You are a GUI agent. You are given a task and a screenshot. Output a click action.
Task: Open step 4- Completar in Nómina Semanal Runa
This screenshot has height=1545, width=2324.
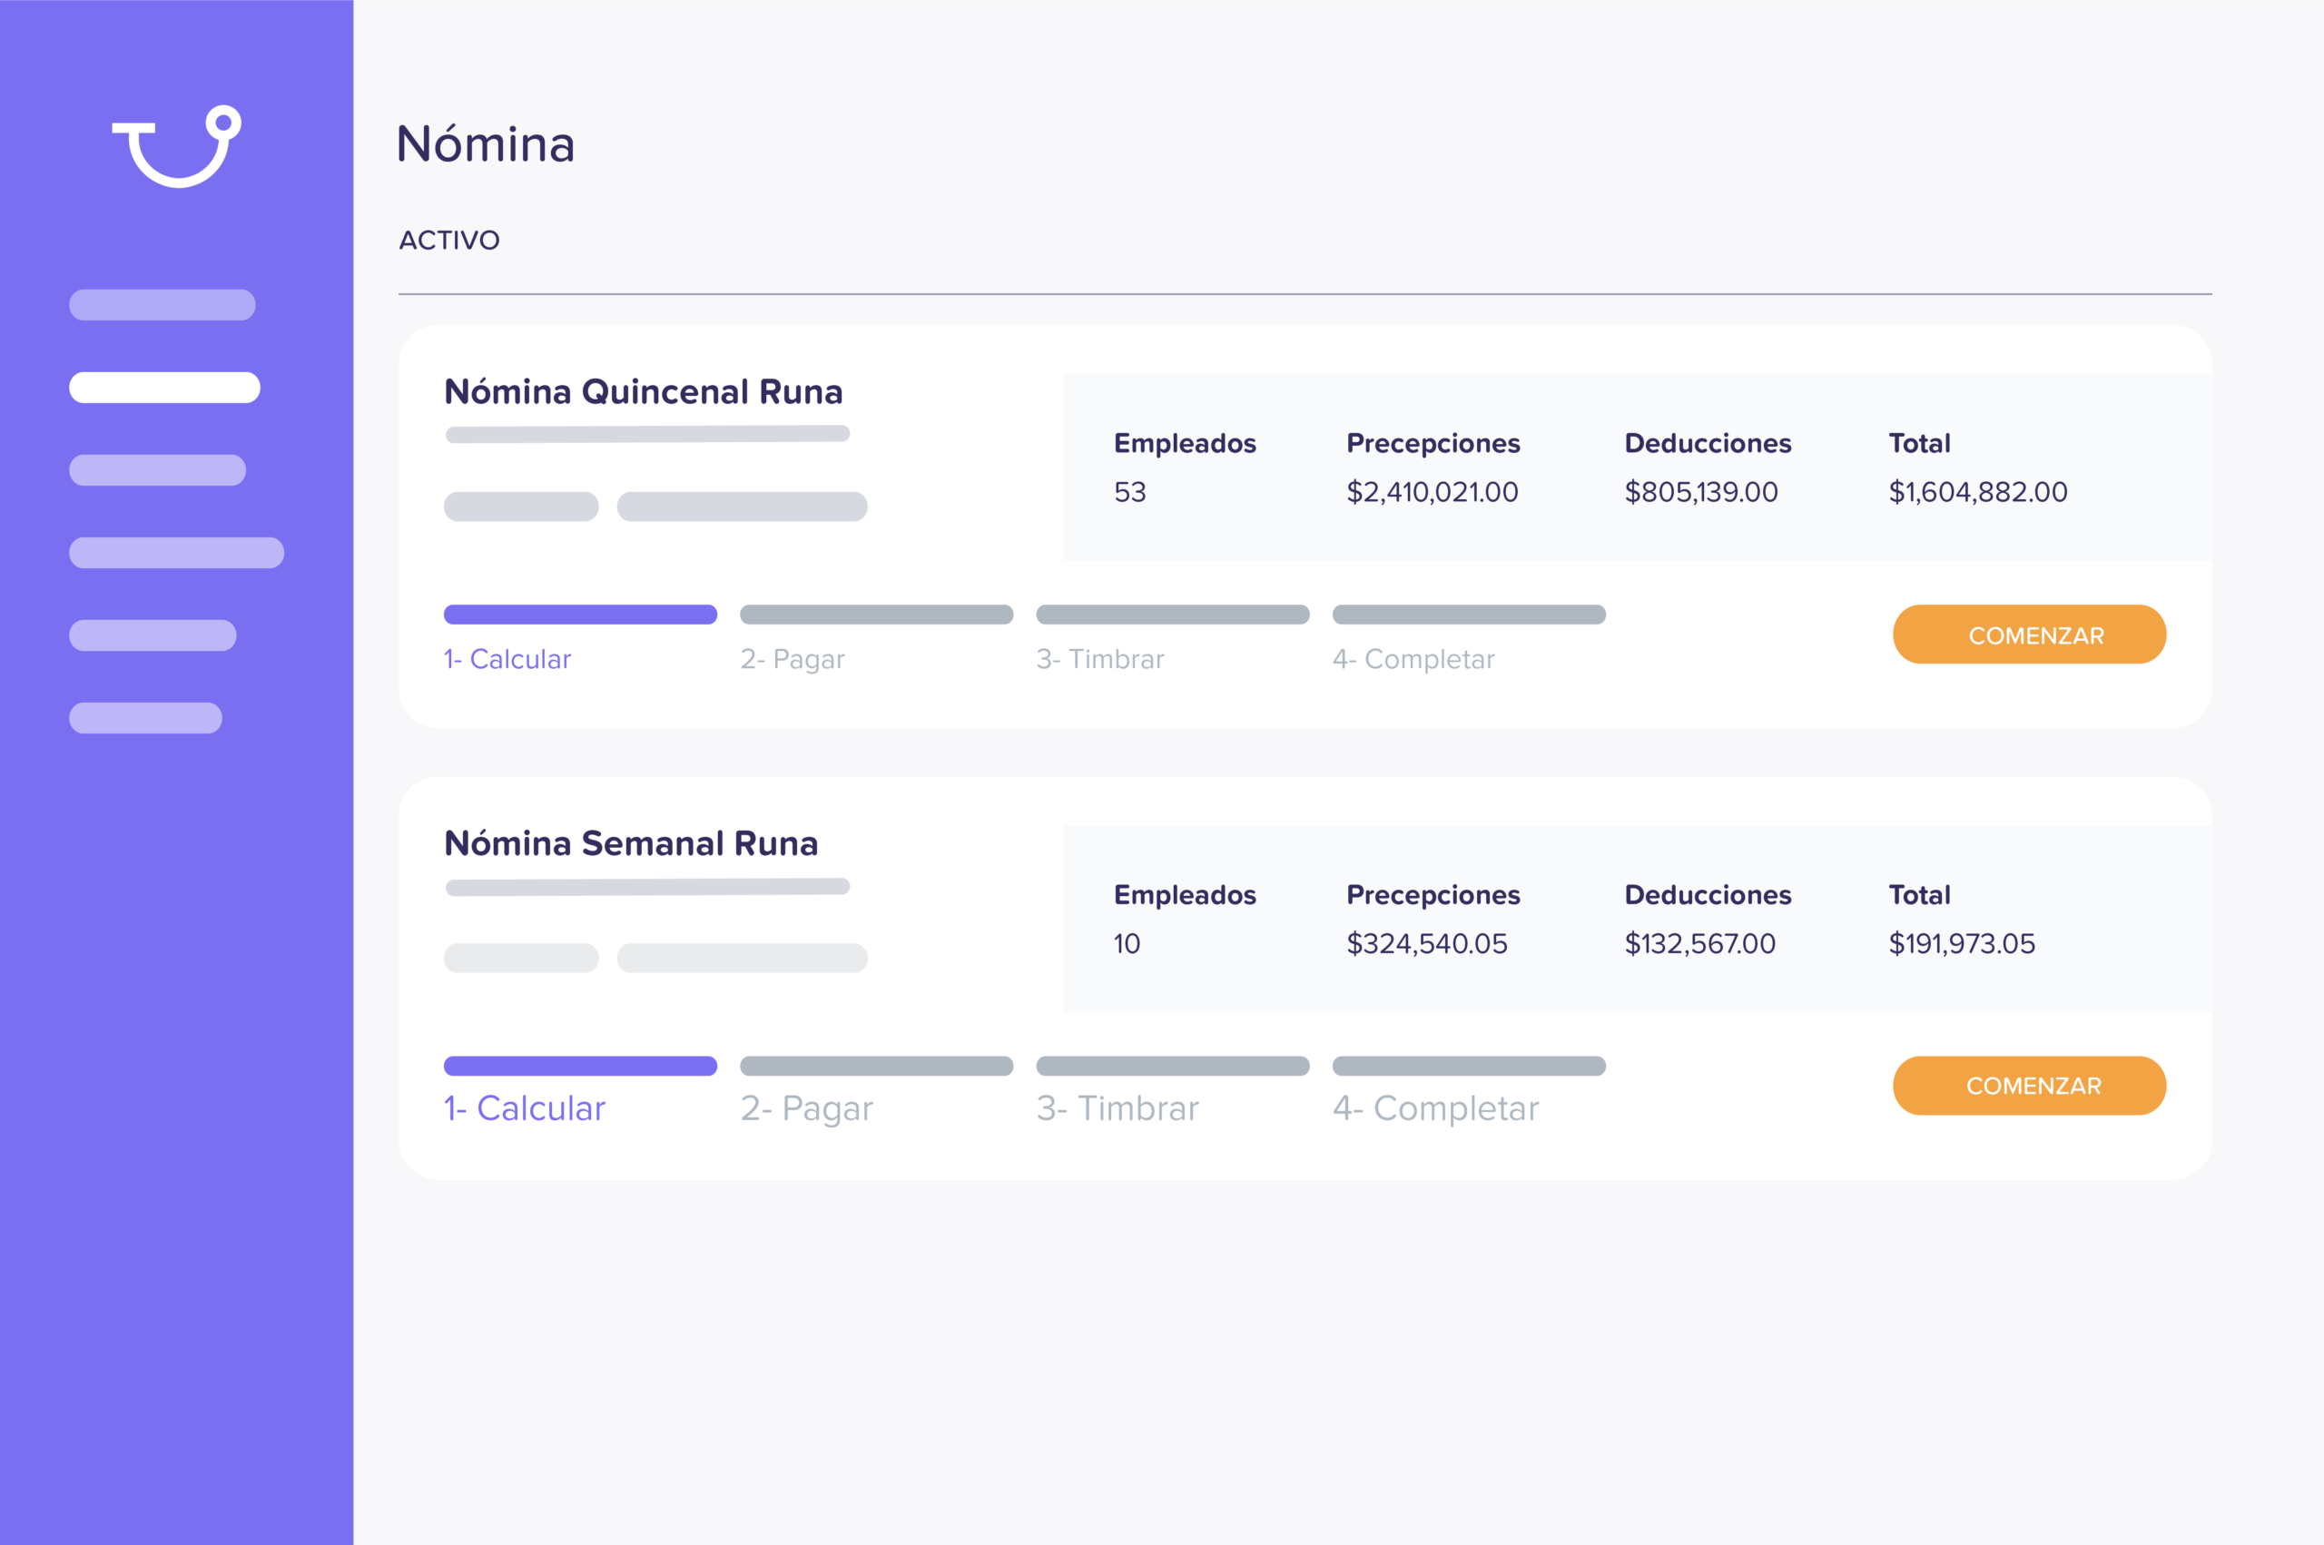tap(1435, 1107)
